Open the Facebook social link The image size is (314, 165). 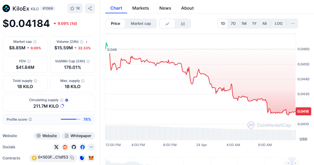83,147
